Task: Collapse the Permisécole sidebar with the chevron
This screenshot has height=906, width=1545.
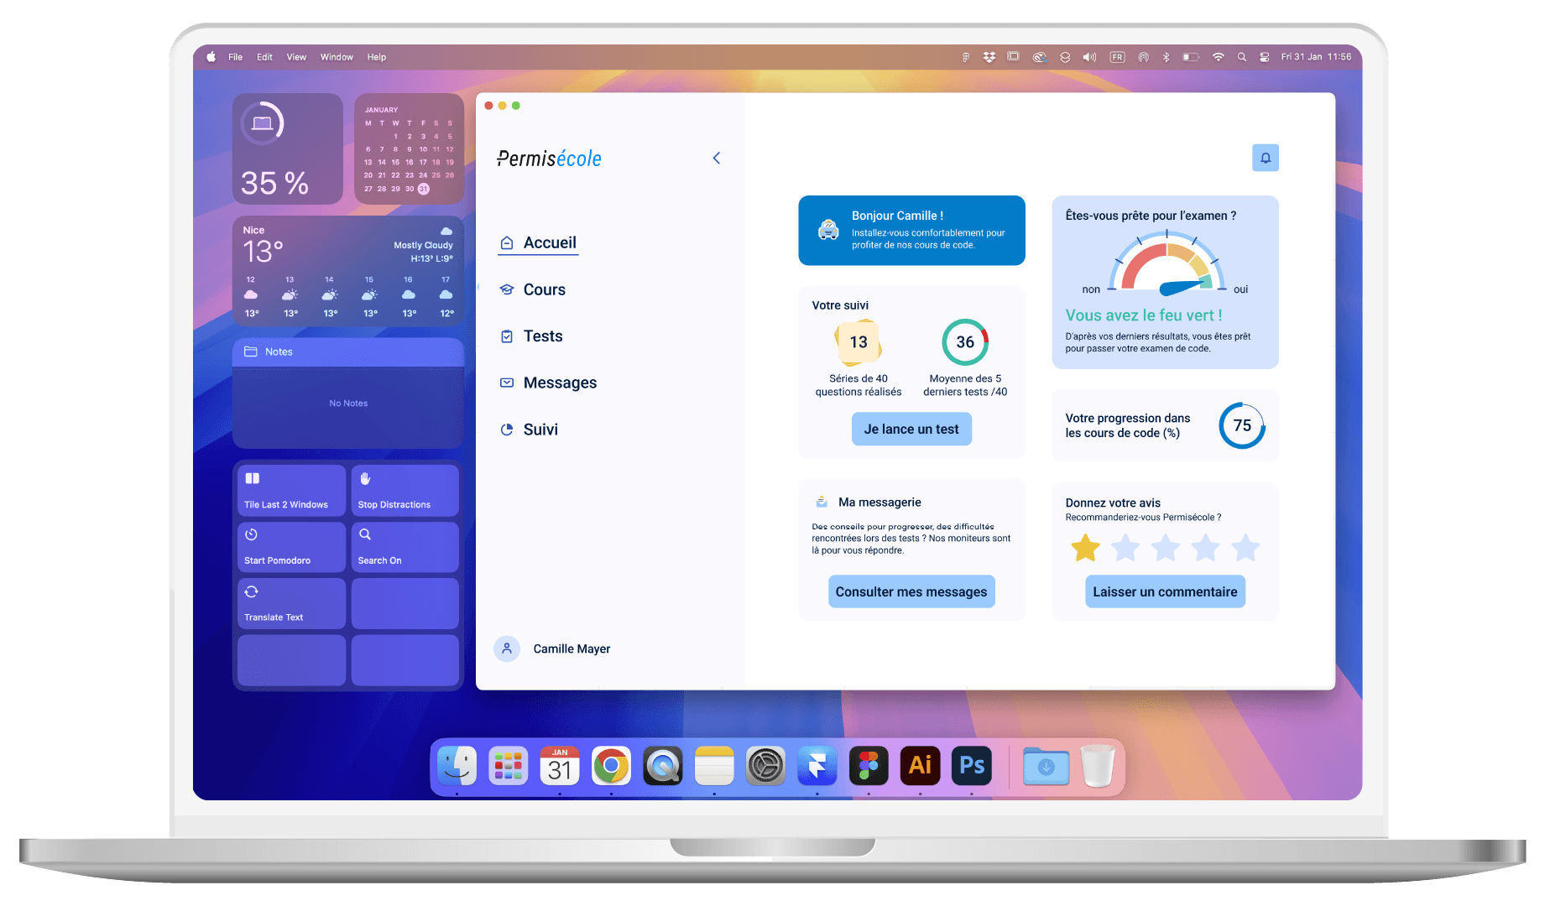Action: 716,158
